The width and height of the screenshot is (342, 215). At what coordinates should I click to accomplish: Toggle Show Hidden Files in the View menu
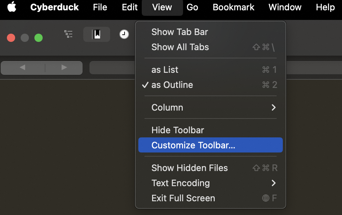tap(190, 168)
